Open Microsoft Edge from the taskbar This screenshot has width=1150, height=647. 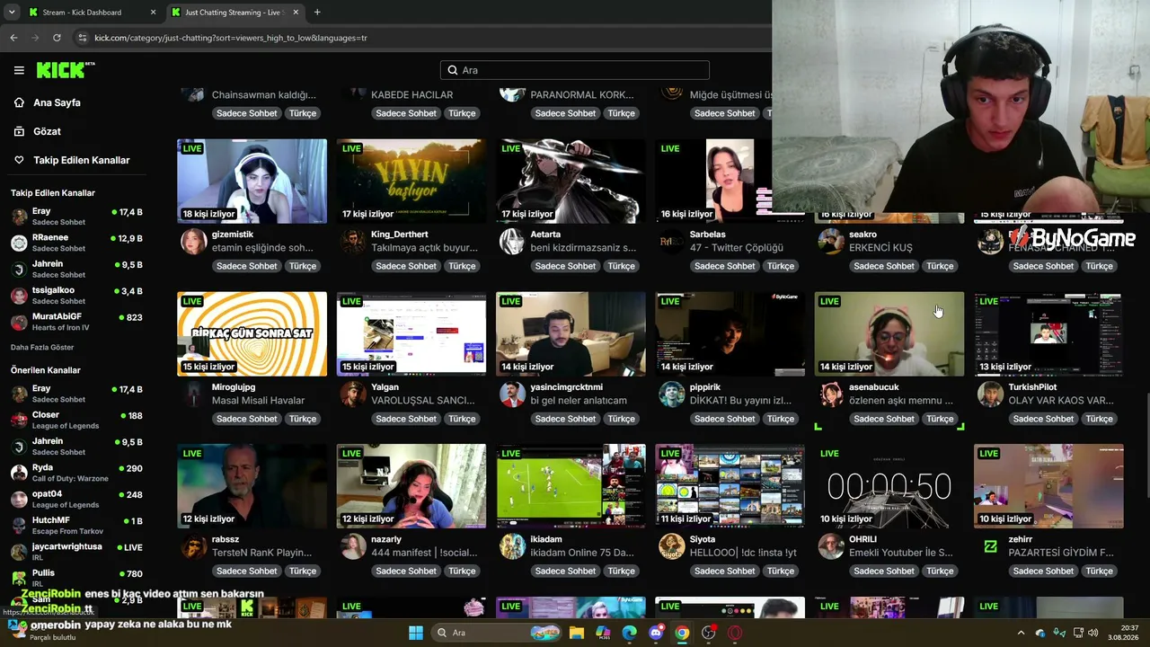click(630, 633)
